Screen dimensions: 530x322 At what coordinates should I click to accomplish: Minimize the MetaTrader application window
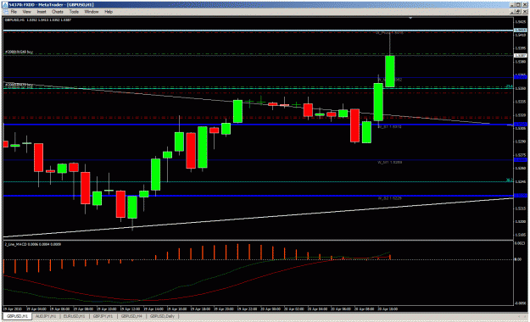[512, 4]
